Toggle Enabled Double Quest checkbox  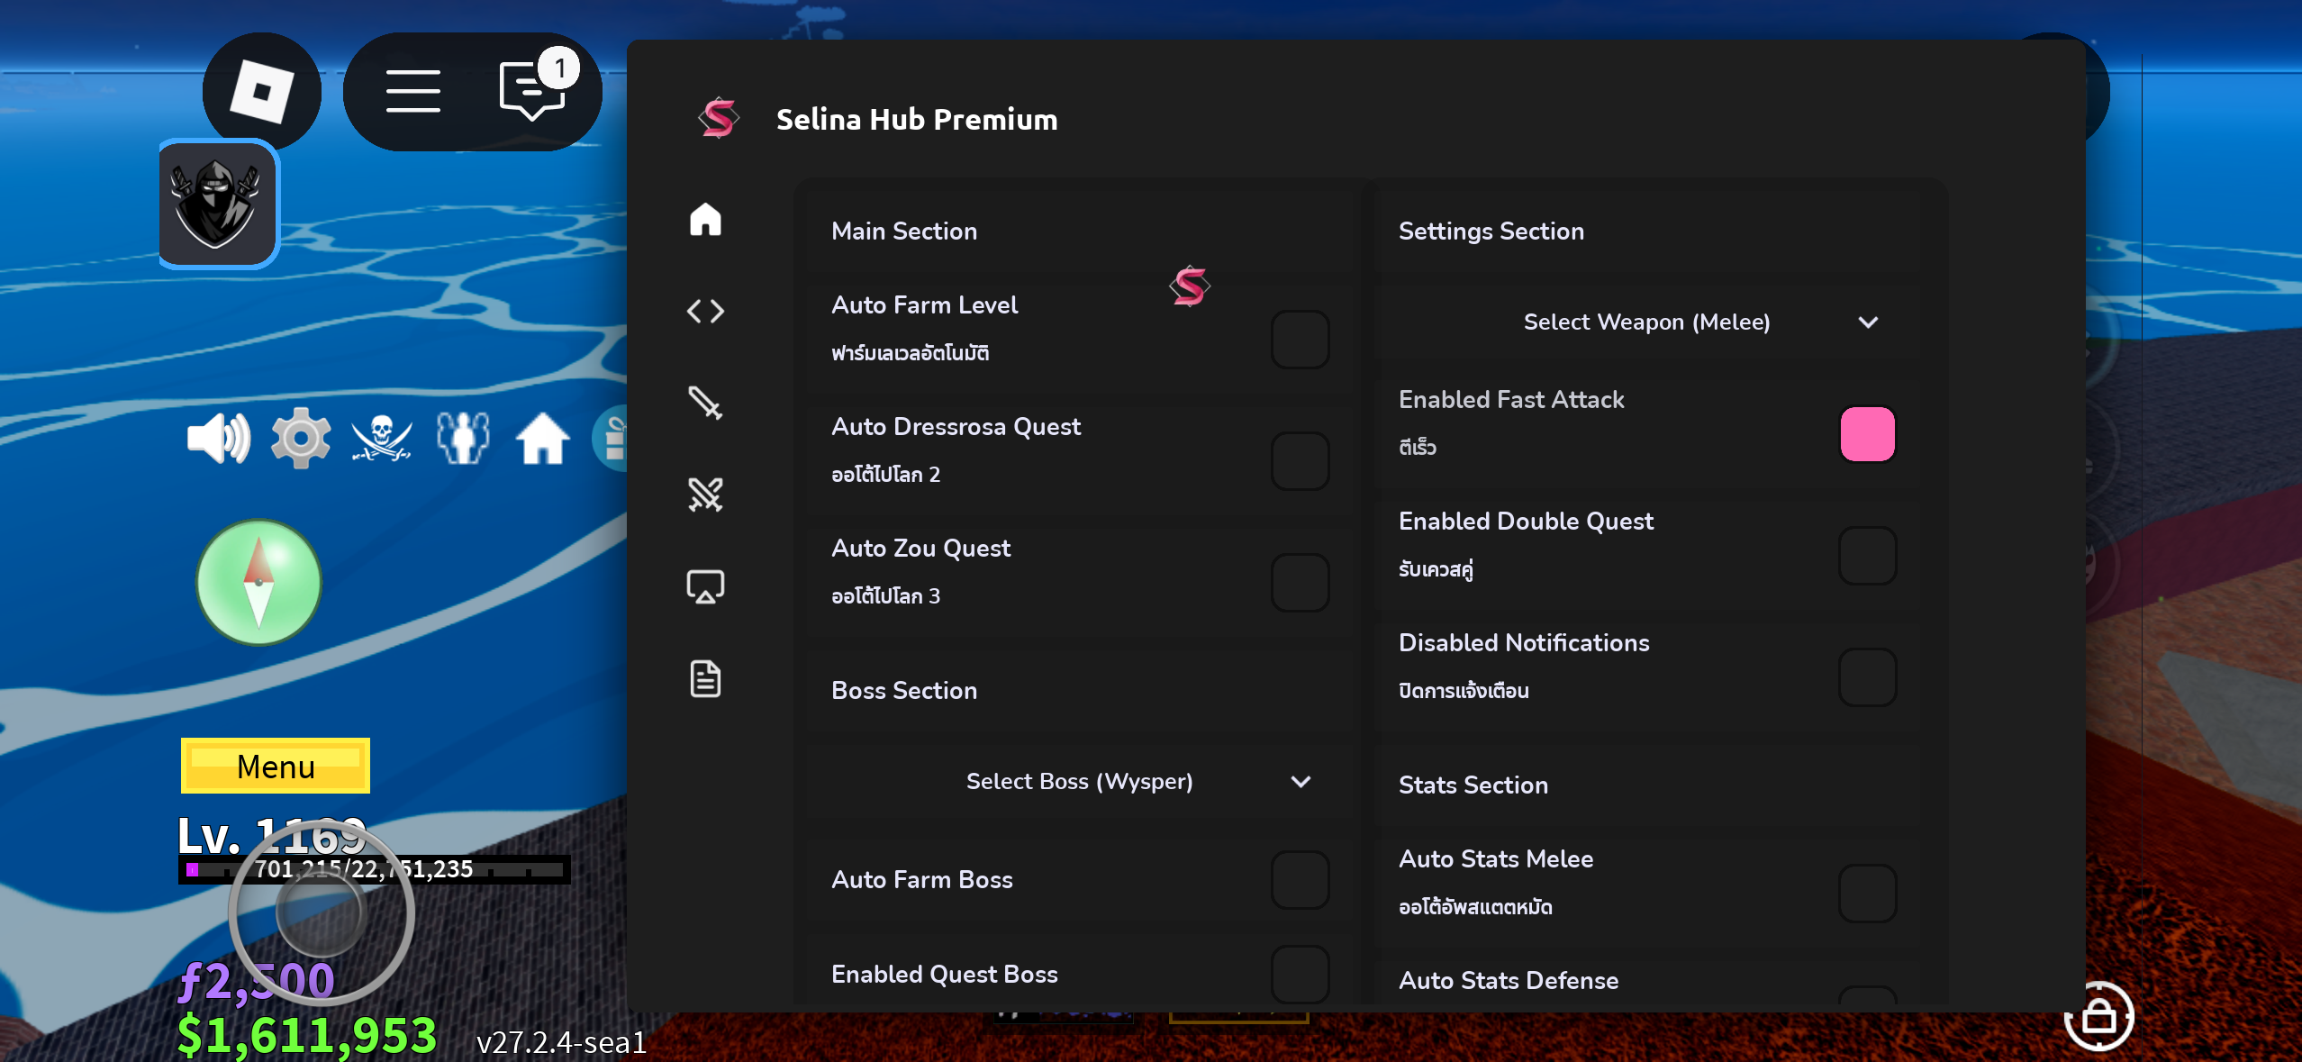[x=1867, y=556]
